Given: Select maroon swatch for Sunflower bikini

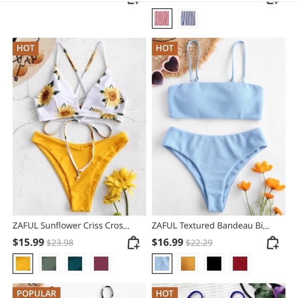Looking at the screenshot, I should (101, 264).
